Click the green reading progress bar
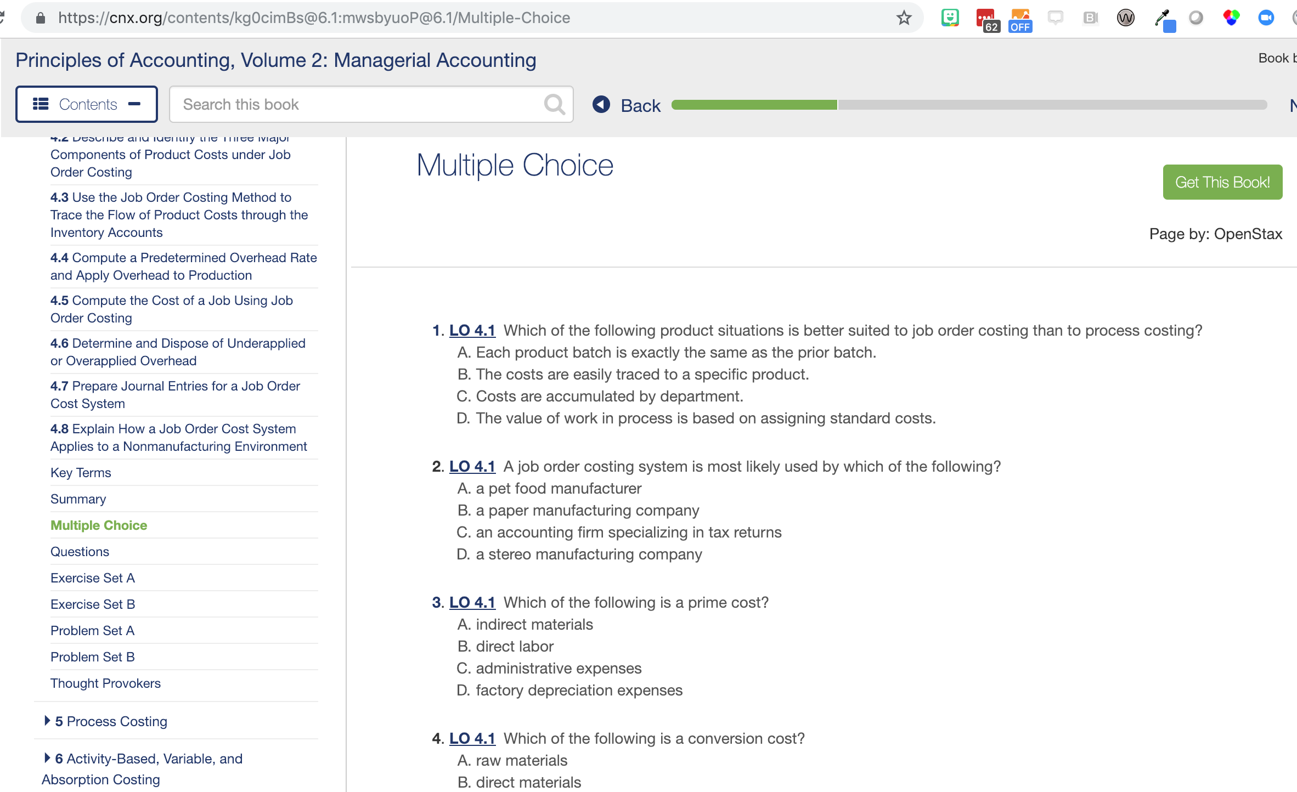 [754, 105]
